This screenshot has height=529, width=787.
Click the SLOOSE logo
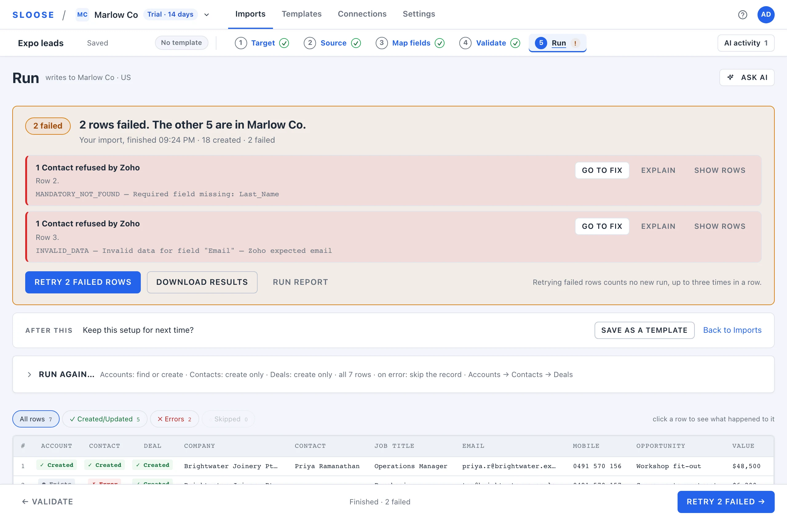coord(33,15)
